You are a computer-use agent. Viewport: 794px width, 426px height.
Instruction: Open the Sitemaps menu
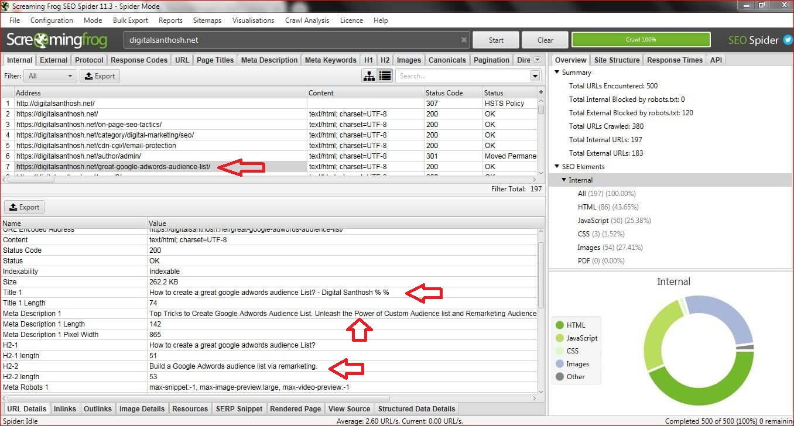click(207, 20)
